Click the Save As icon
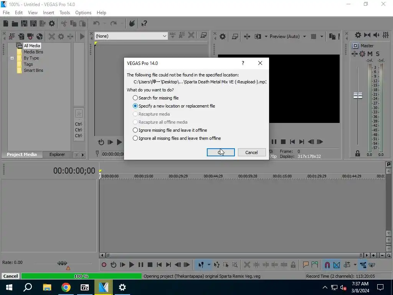Image resolution: width=393 pixels, height=295 pixels. [x=33, y=23]
